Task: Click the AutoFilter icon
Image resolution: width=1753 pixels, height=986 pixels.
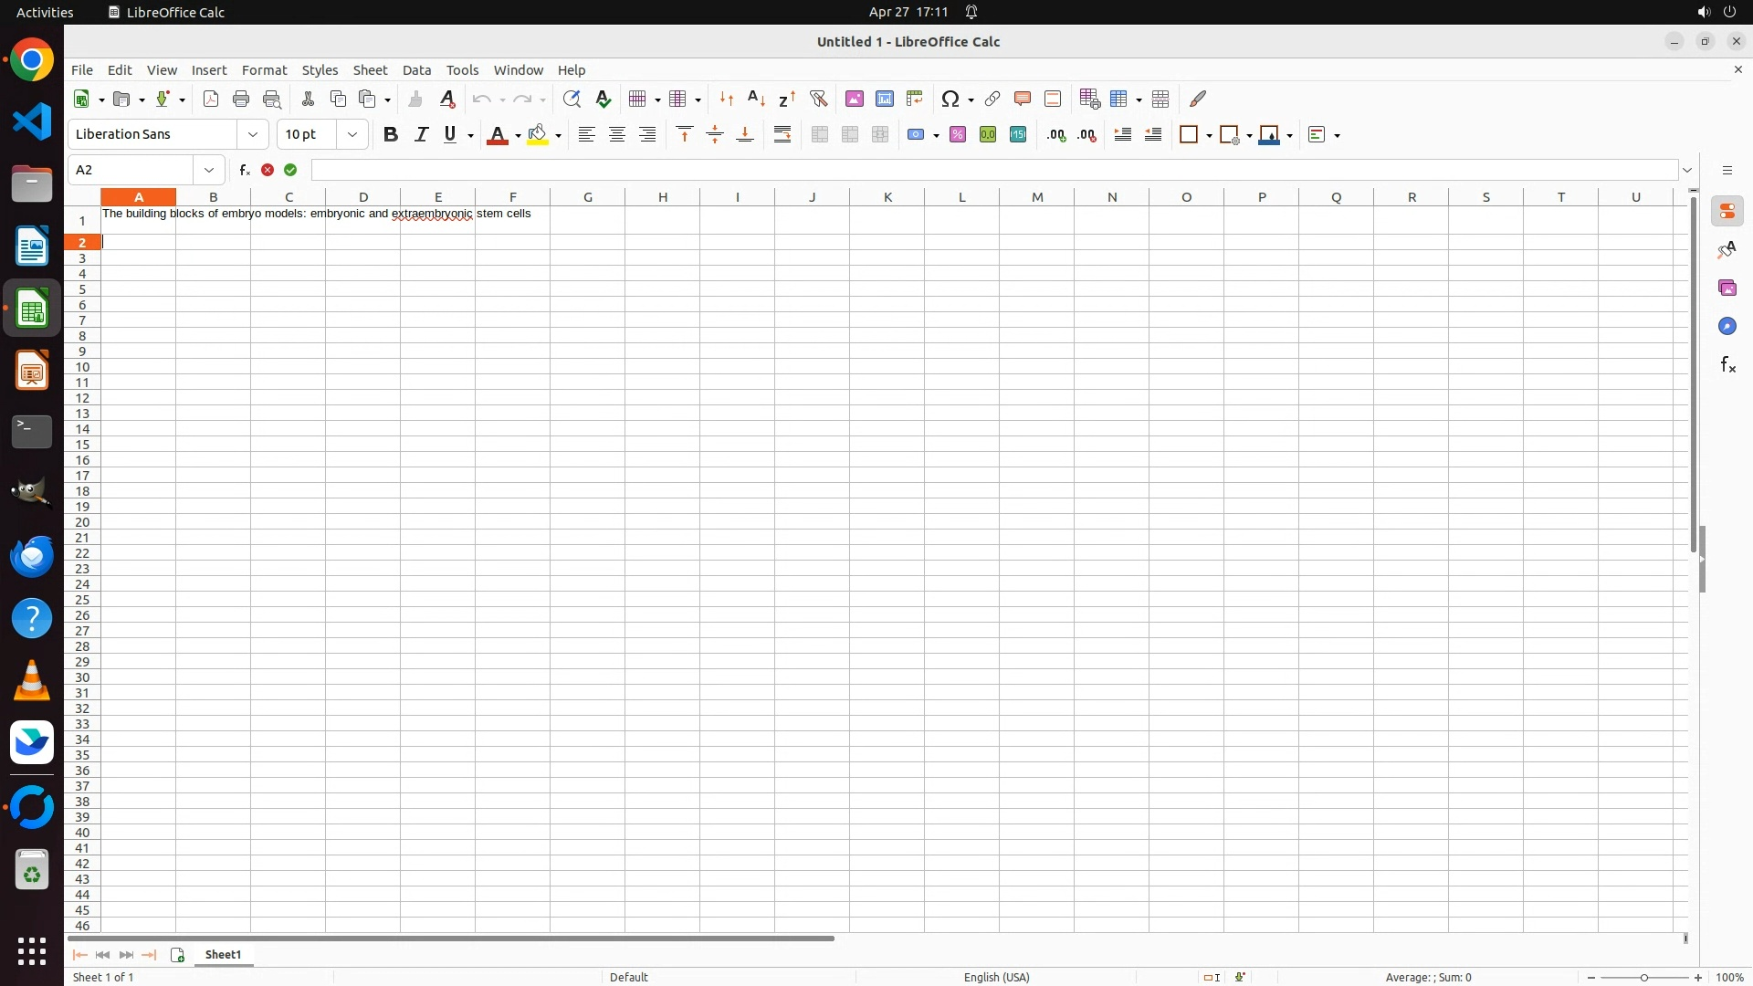Action: [x=818, y=99]
